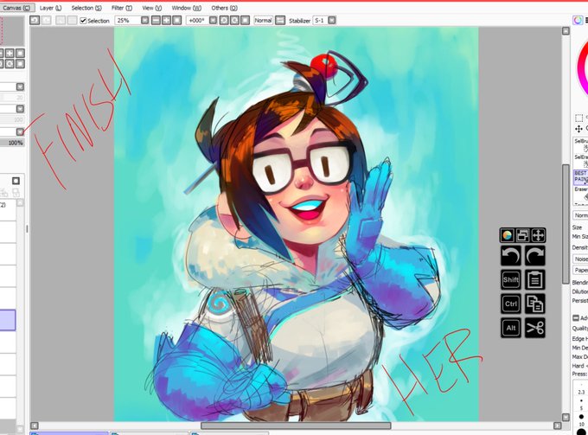Click the color pie icon on floating panel
The height and width of the screenshot is (435, 588).
coord(507,235)
